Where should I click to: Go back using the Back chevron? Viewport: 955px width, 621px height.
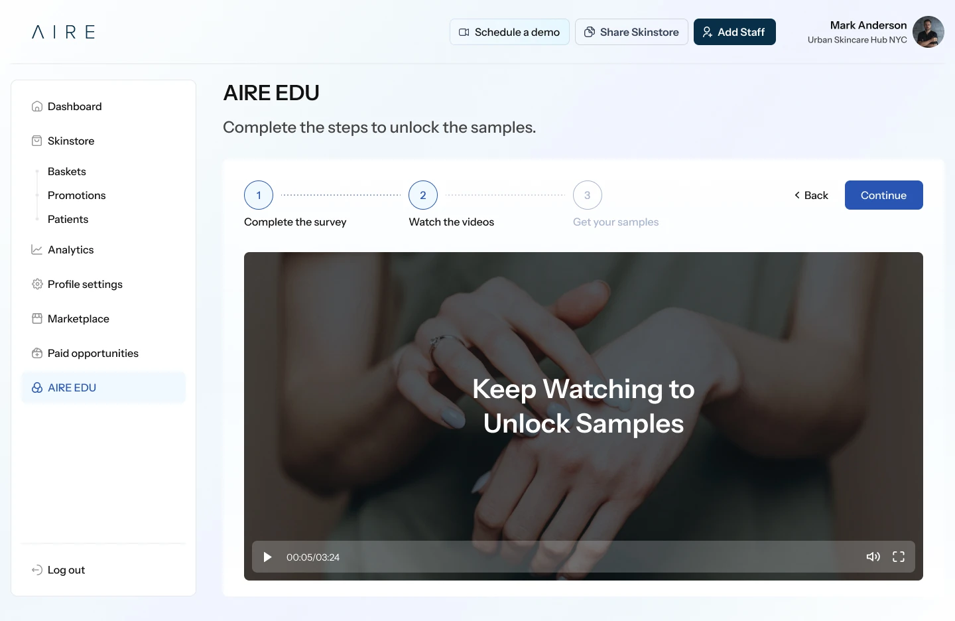pos(811,195)
